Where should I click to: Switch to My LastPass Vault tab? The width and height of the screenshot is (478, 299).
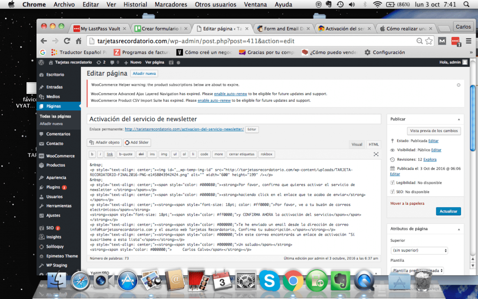coord(100,29)
